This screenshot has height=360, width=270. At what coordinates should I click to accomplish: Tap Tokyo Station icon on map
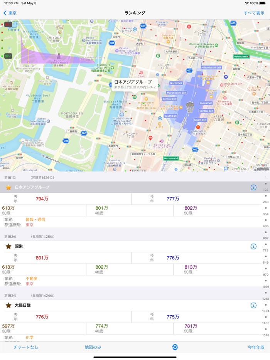(x=190, y=105)
